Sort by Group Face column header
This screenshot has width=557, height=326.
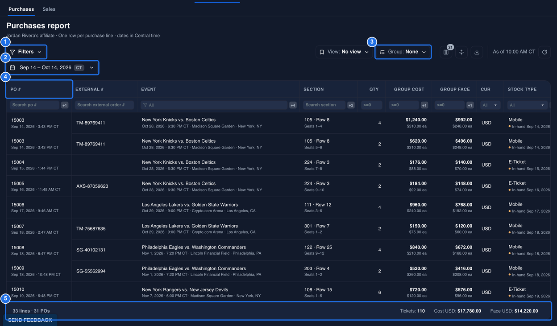pos(454,89)
